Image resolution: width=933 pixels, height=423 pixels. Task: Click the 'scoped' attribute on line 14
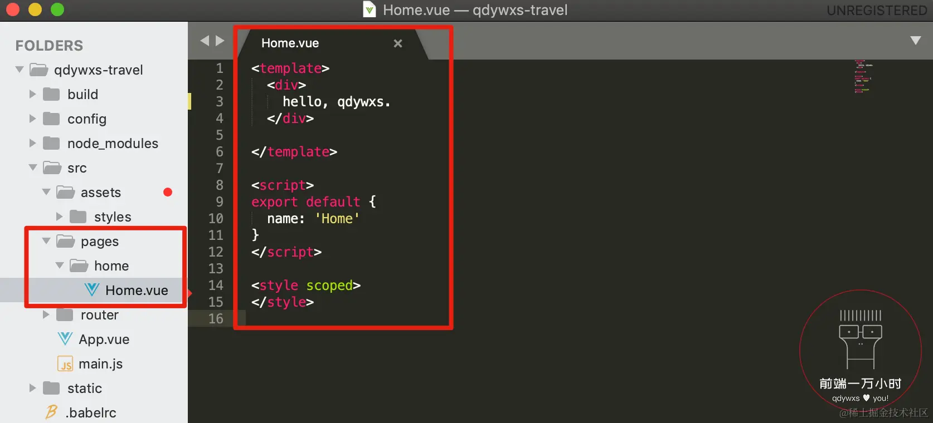tap(329, 286)
